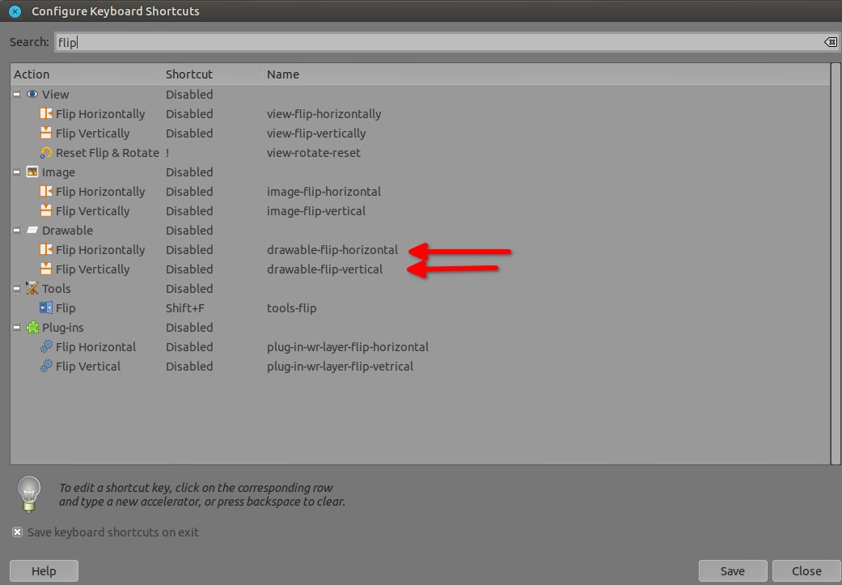Click the Save button
The image size is (842, 585).
coord(733,571)
